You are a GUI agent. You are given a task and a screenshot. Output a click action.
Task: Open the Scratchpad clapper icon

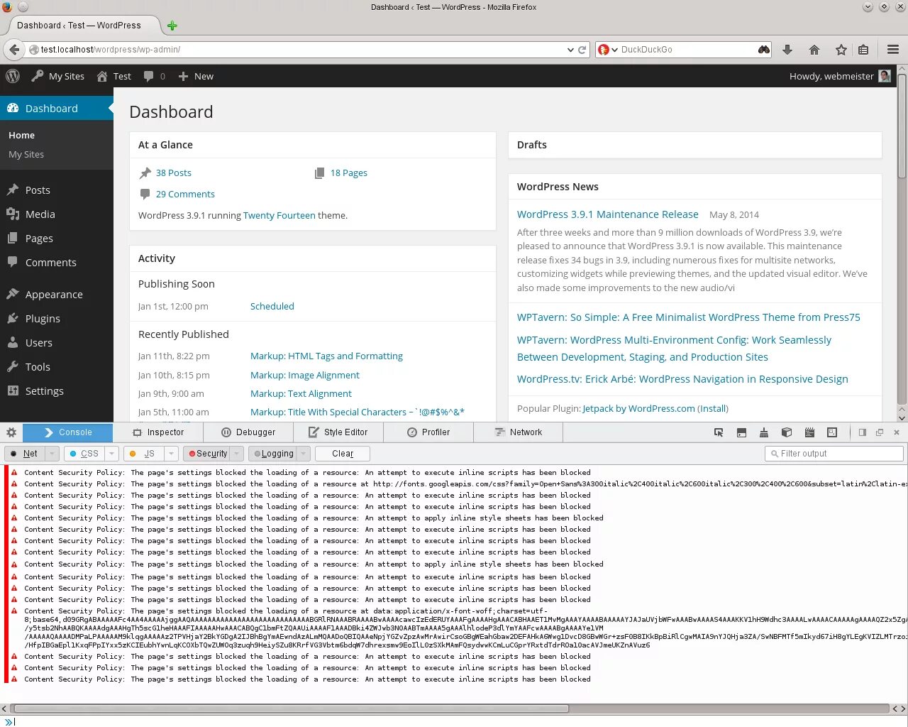[809, 432]
